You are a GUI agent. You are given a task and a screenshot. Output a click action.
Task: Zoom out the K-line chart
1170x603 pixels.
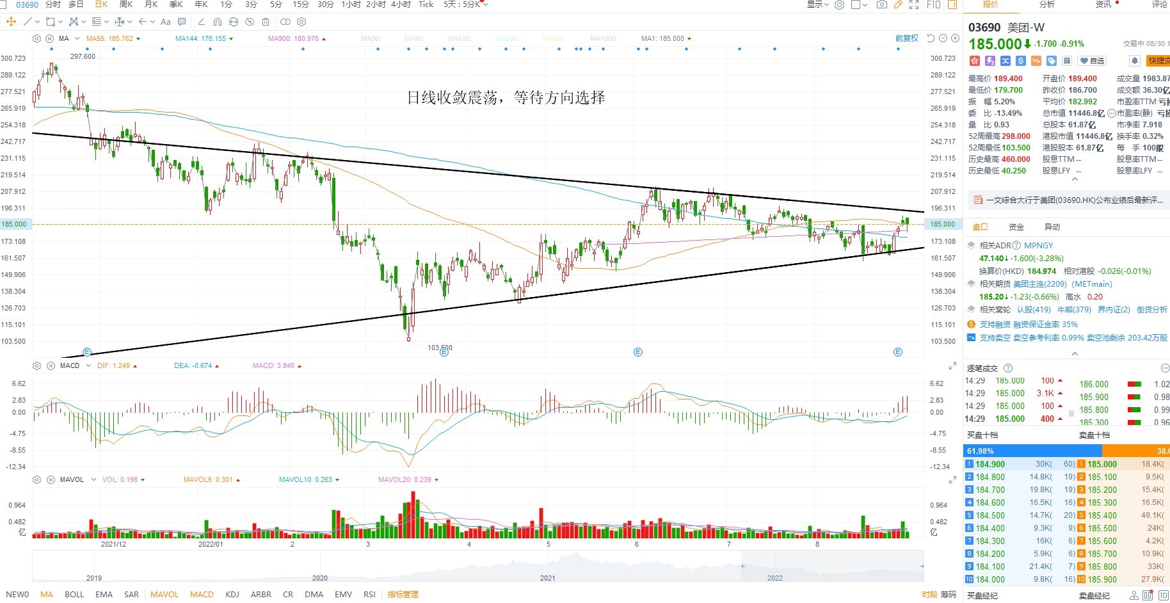pos(943,38)
